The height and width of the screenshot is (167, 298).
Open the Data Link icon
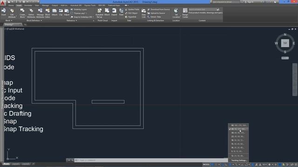pos(144,13)
